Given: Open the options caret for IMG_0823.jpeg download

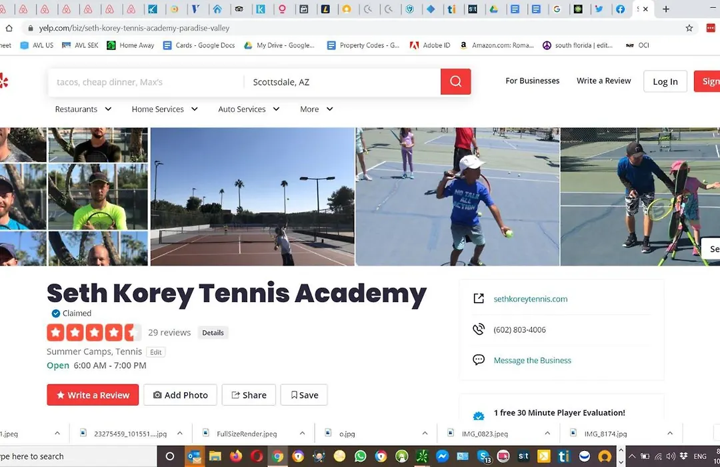Looking at the screenshot, I should [x=547, y=434].
